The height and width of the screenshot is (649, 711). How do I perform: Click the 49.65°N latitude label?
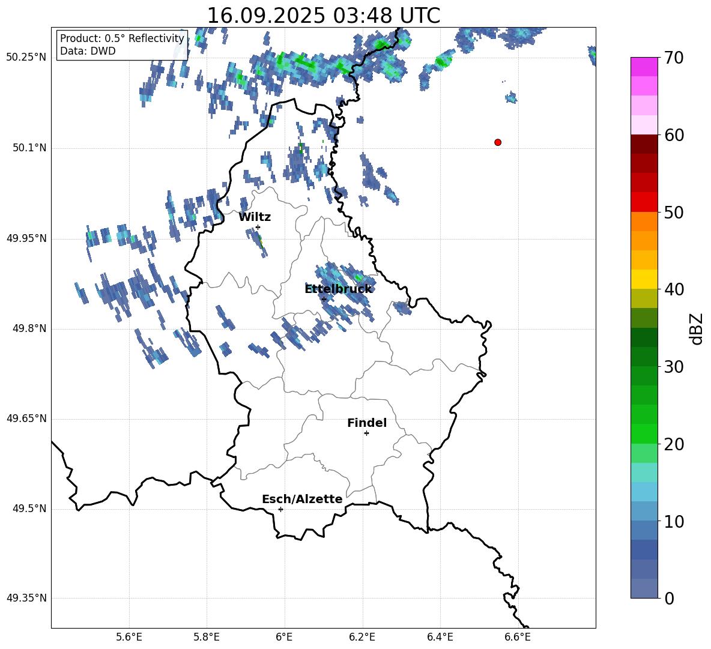(x=26, y=418)
